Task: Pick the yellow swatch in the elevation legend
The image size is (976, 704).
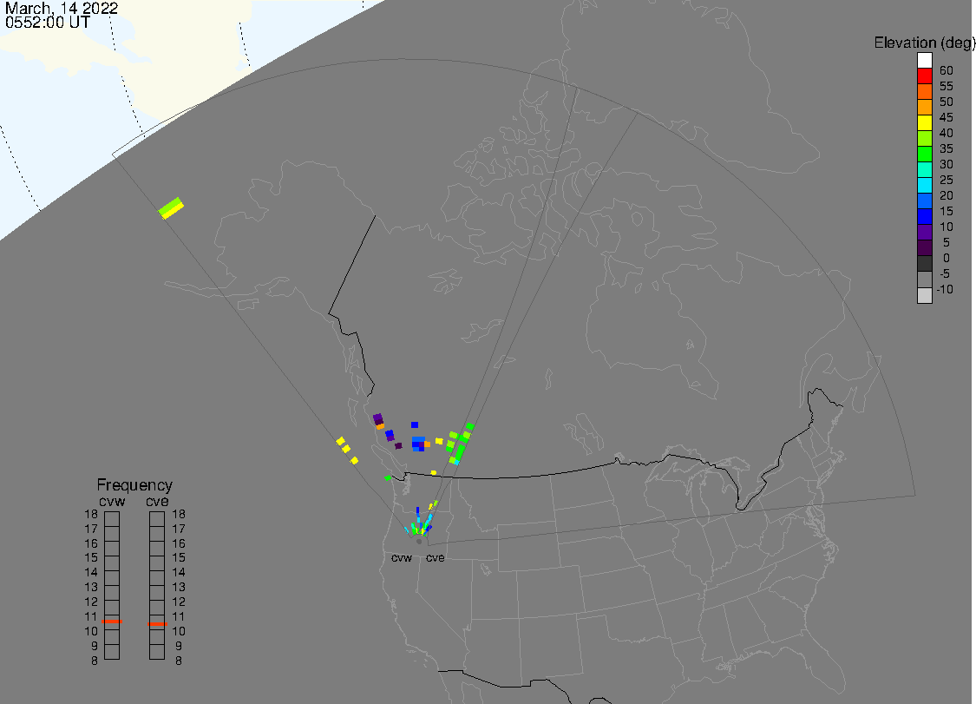Action: click(924, 122)
